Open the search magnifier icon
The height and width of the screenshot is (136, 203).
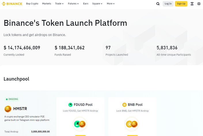point(158,4)
